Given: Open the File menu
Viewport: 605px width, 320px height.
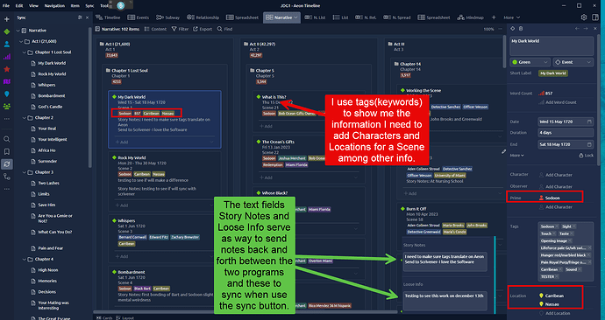Looking at the screenshot, I should [x=6, y=6].
